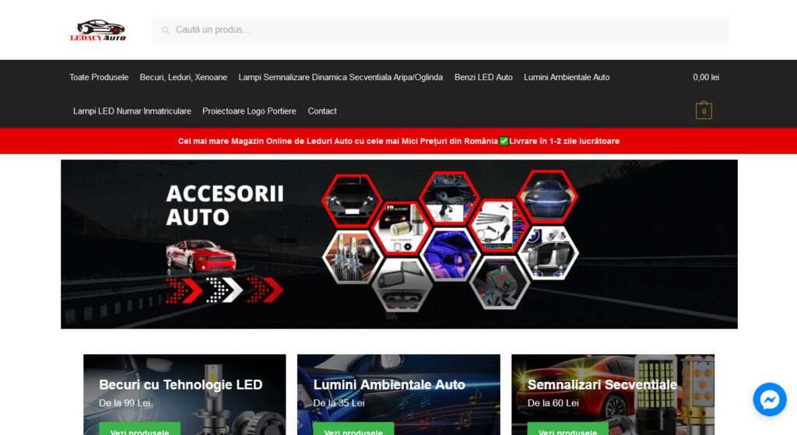This screenshot has height=435, width=797.
Task: Click the red arrows graphic in banner
Action: pos(224,289)
